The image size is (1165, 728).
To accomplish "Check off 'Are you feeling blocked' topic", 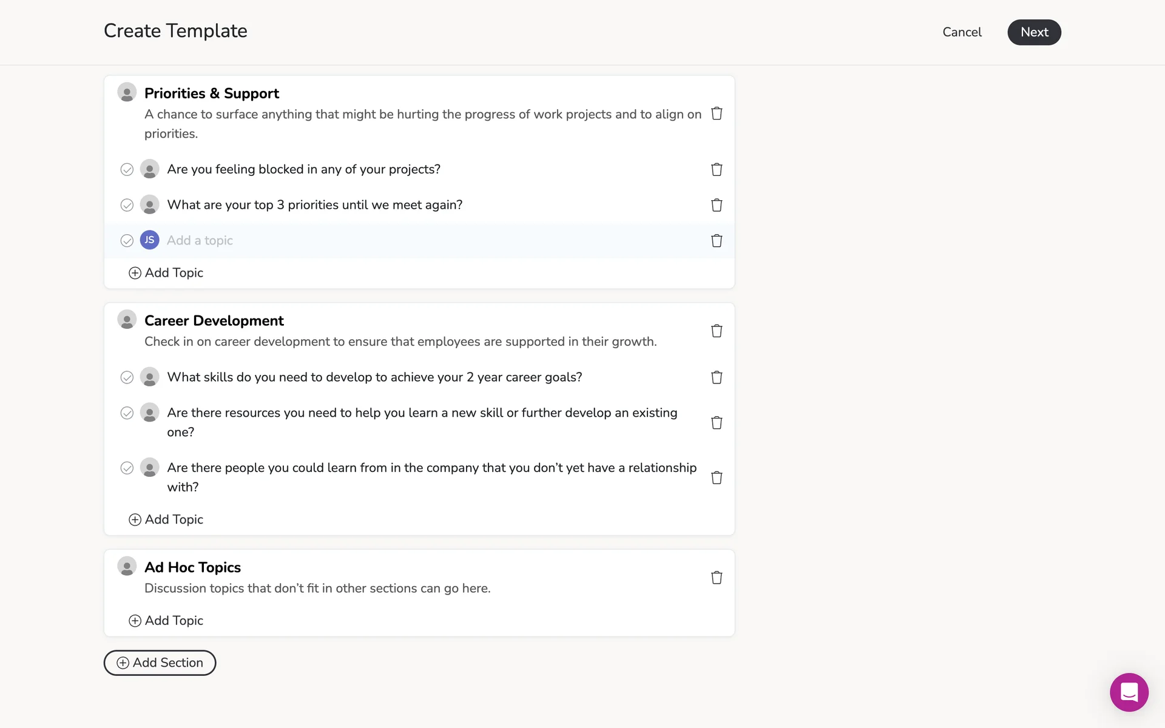I will click(127, 170).
